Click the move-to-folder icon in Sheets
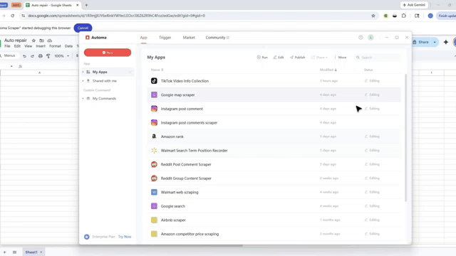This screenshot has width=456, height=256. point(41,41)
